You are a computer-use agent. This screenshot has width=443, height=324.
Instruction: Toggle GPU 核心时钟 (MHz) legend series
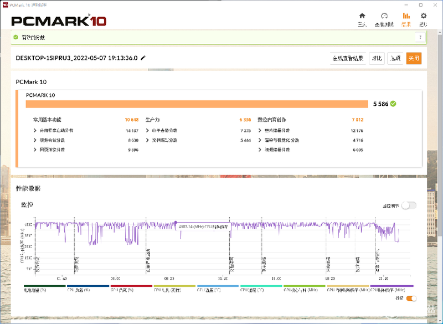[305, 289]
